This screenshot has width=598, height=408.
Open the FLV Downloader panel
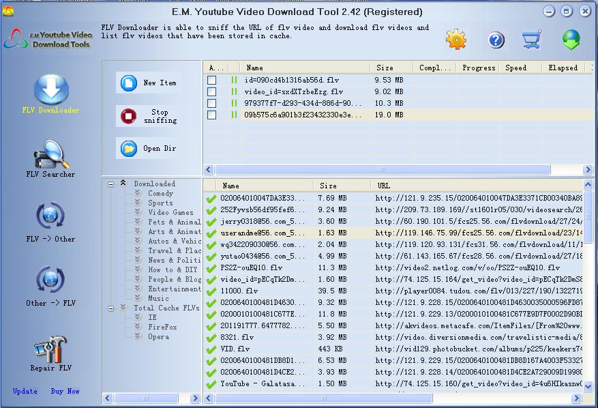pos(50,89)
